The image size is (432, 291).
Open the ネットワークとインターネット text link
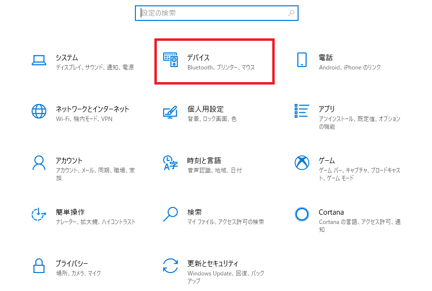[92, 109]
